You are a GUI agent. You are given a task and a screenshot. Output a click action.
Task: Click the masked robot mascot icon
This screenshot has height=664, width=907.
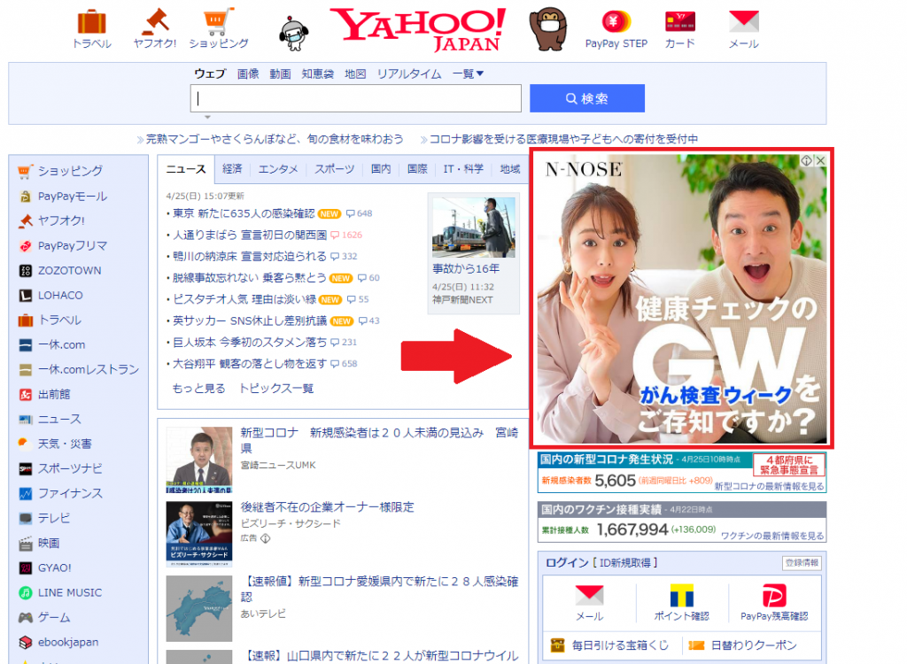tap(294, 34)
